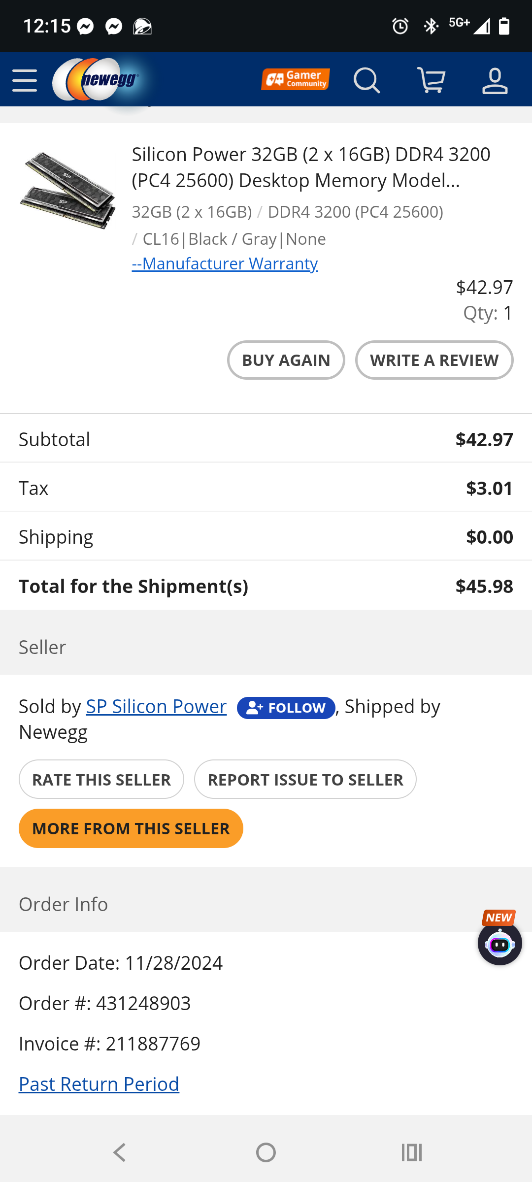
Task: Open the Manufacturer Warranty link
Action: click(225, 263)
